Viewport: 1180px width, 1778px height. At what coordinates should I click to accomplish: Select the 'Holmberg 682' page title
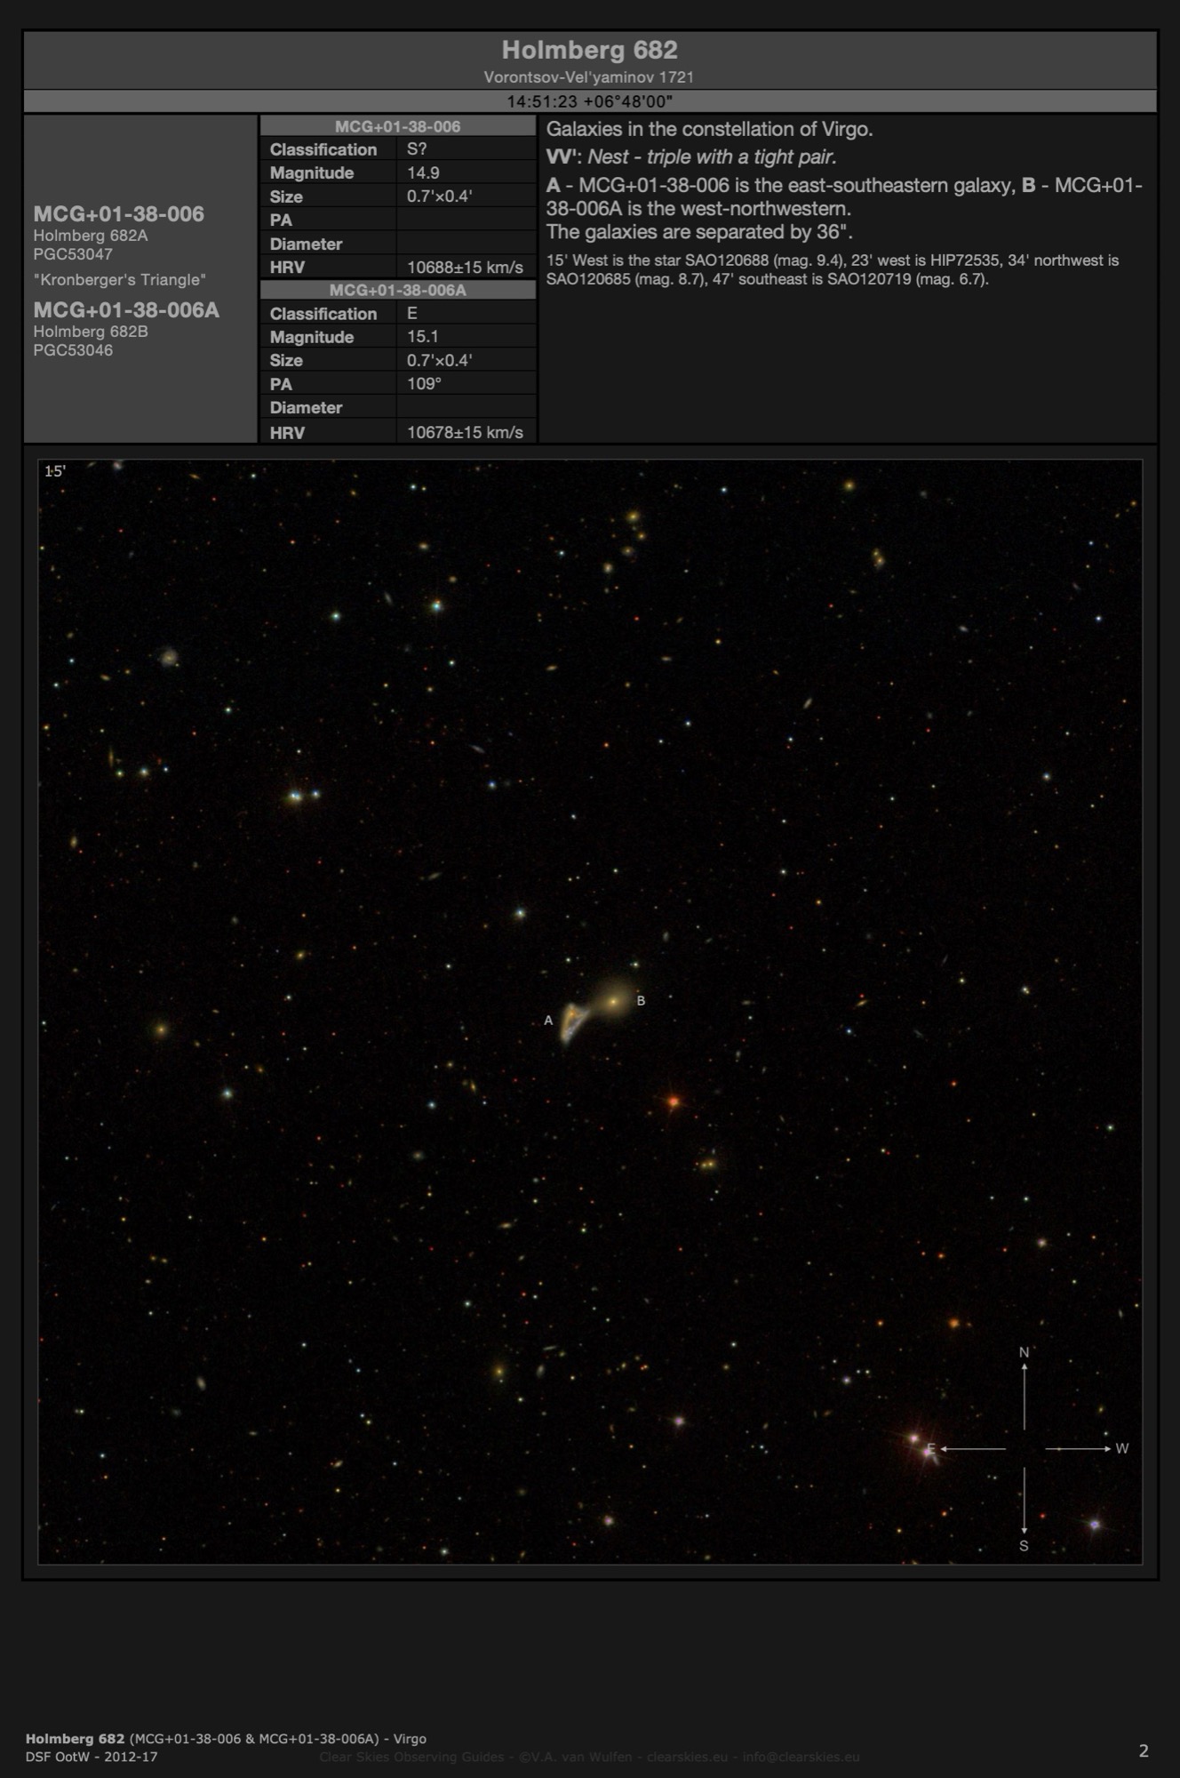tap(589, 50)
